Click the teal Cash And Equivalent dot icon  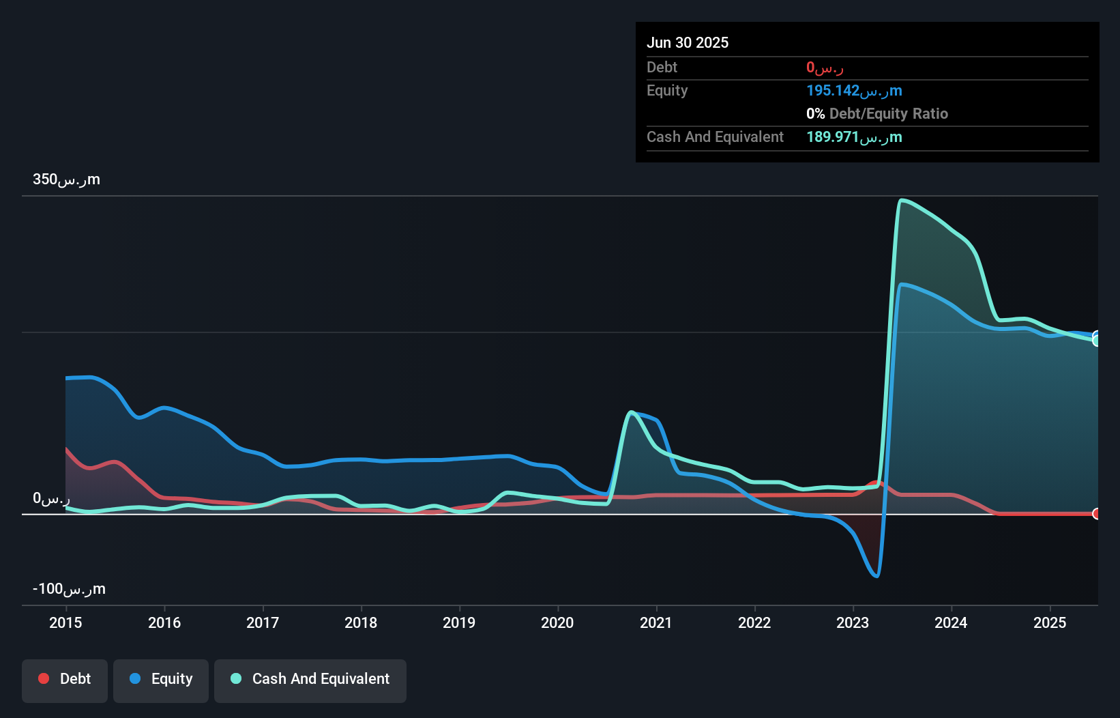235,678
